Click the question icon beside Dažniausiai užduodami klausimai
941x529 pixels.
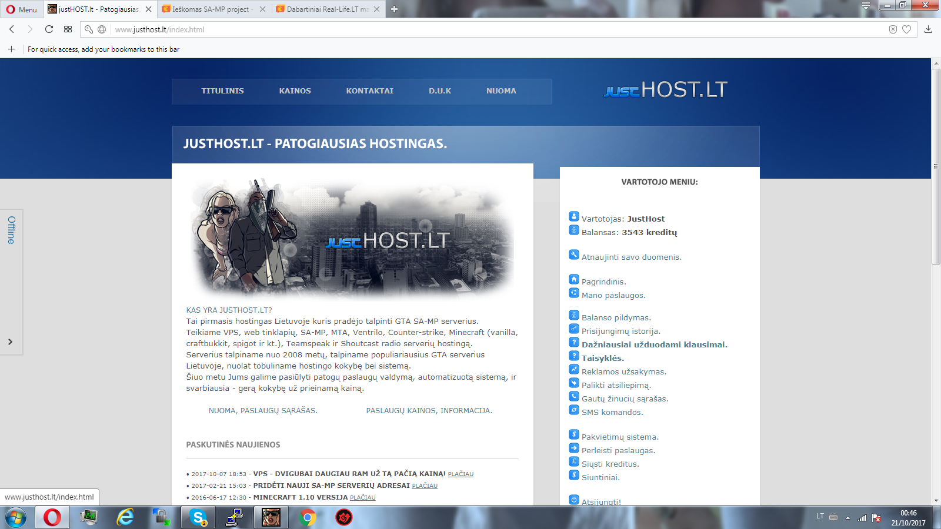(x=574, y=342)
